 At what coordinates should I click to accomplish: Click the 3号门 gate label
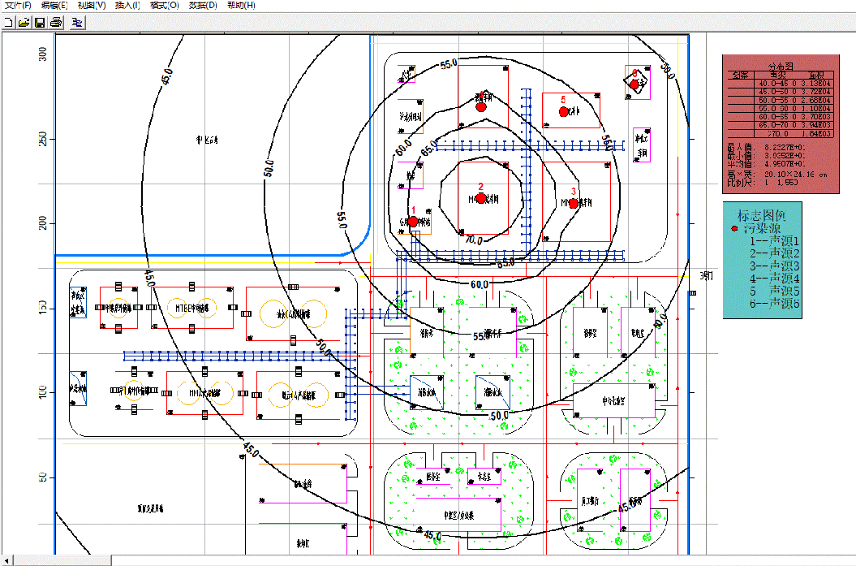pos(707,276)
